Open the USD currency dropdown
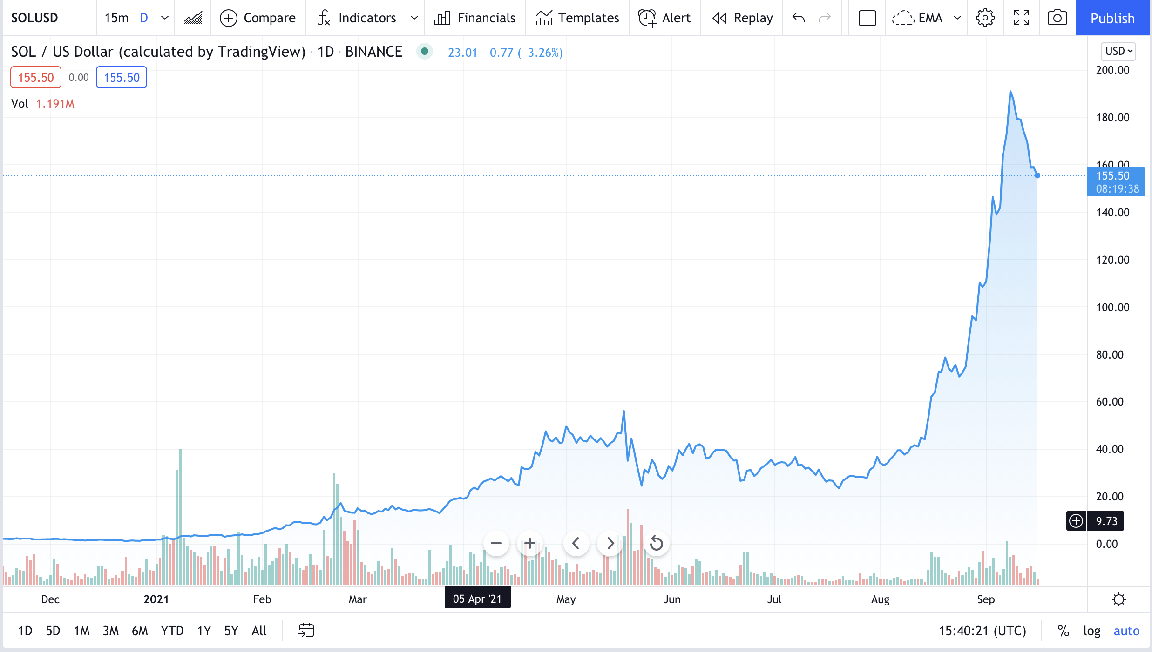Screen dimensions: 1152x652 point(1118,51)
